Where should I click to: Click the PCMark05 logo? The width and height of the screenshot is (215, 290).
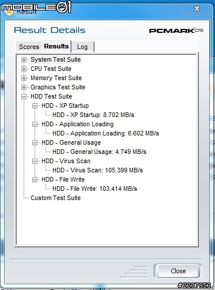point(176,31)
